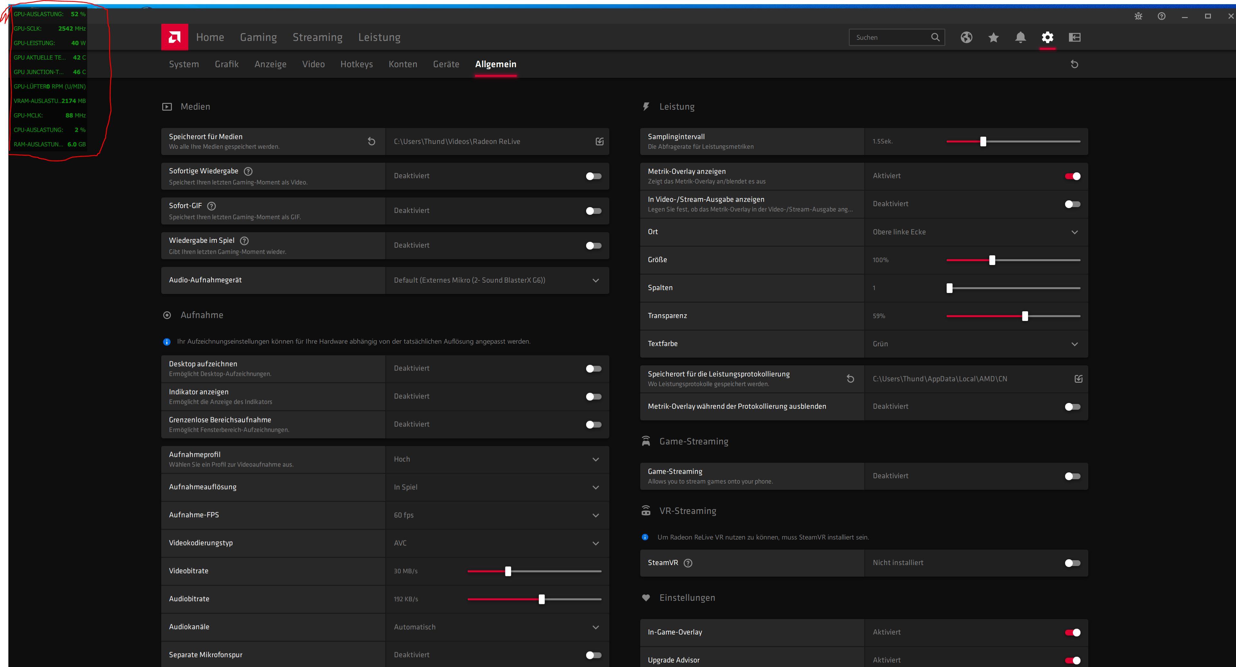Image resolution: width=1236 pixels, height=667 pixels.
Task: Click the Leistung section lightning icon
Action: click(646, 106)
